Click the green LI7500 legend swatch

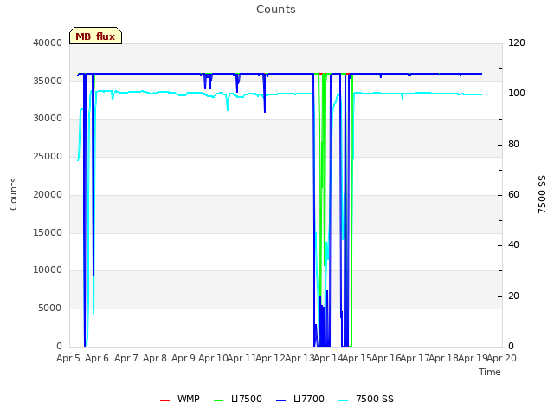point(218,400)
